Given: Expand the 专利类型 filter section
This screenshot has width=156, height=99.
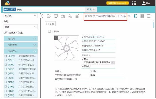Looking at the screenshot, I should tap(21, 45).
